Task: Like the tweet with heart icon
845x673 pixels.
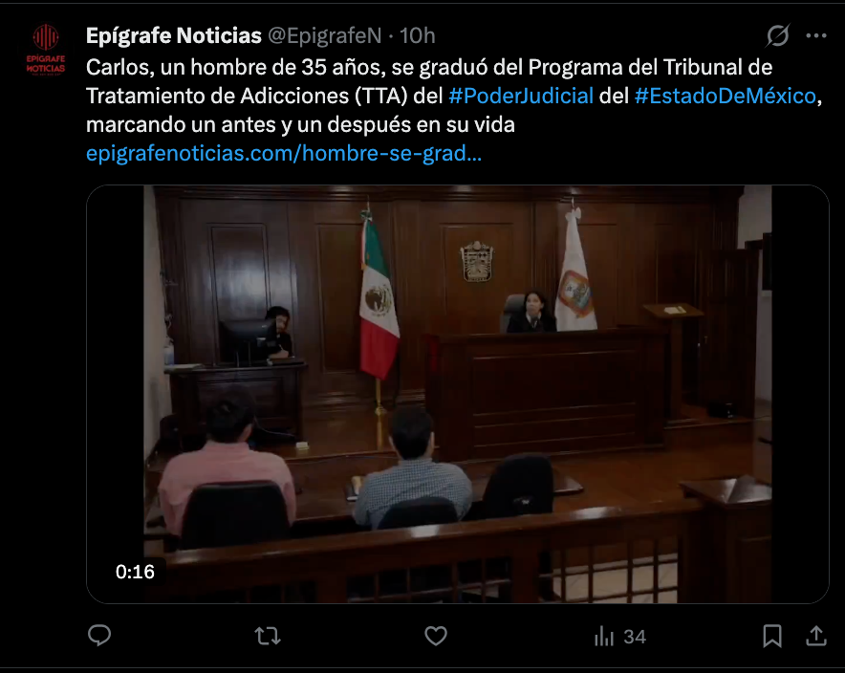Action: coord(436,637)
